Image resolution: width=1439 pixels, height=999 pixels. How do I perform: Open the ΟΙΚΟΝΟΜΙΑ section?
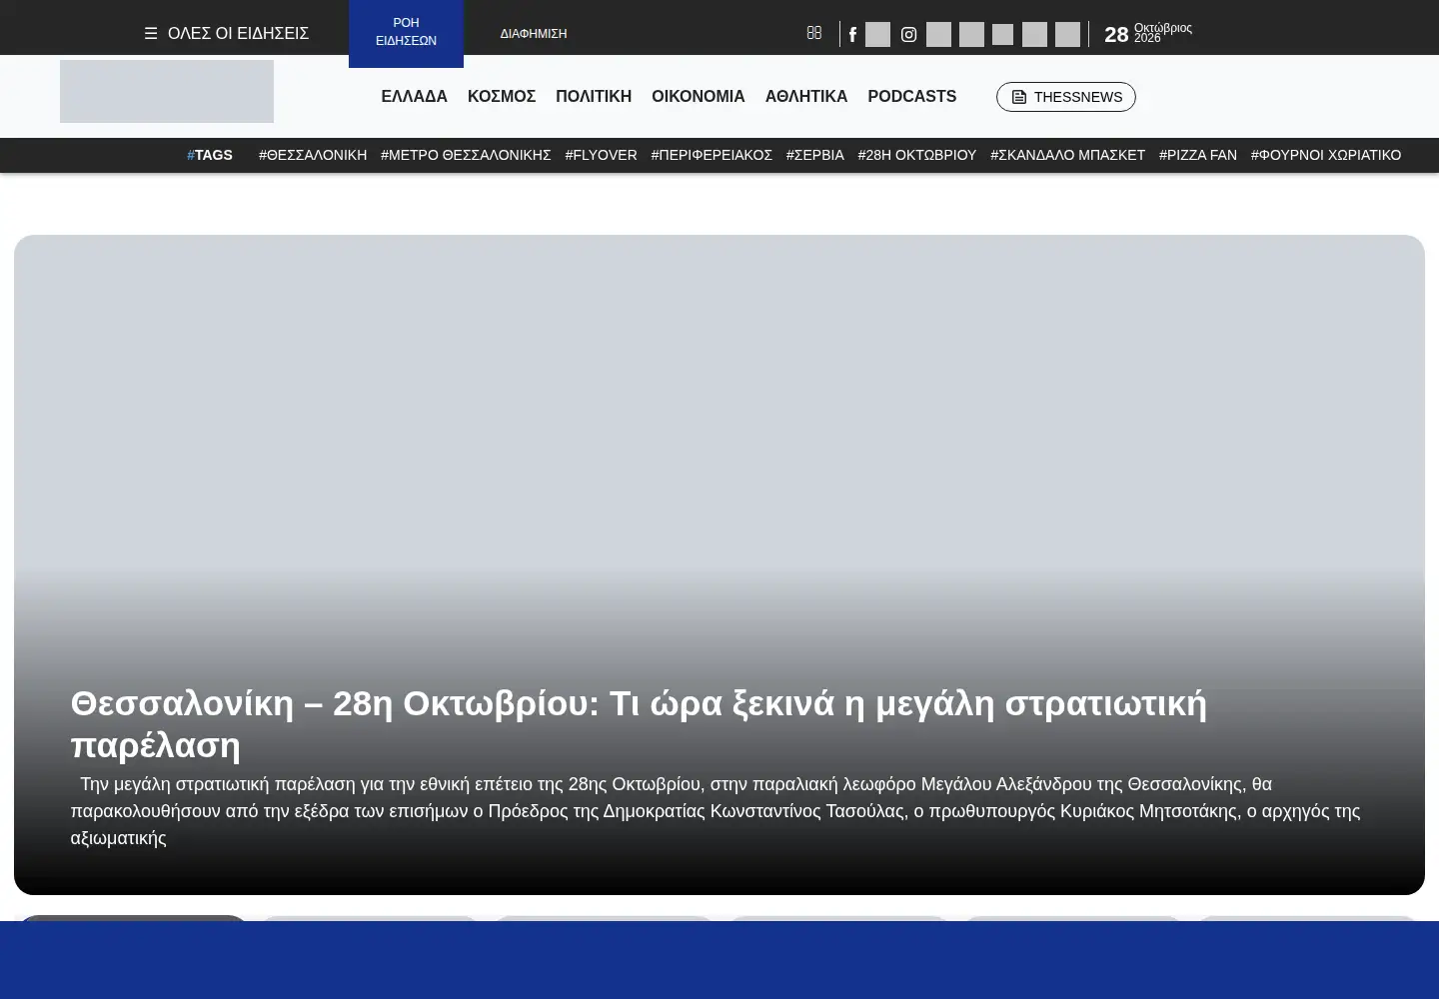coord(699,97)
